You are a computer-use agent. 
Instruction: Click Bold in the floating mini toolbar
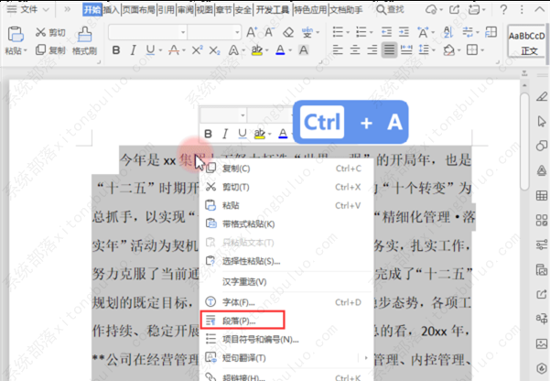coord(208,134)
